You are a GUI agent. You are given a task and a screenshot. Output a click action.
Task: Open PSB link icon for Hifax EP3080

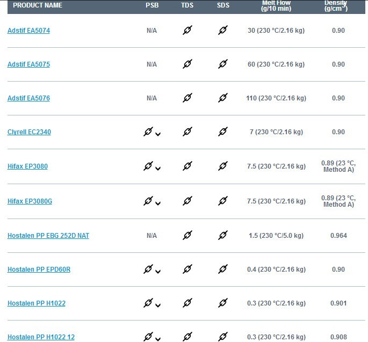(x=148, y=166)
